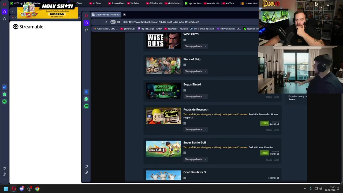Image resolution: width=343 pixels, height=193 pixels.
Task: Open volume control in system tray
Action: tap(321, 189)
